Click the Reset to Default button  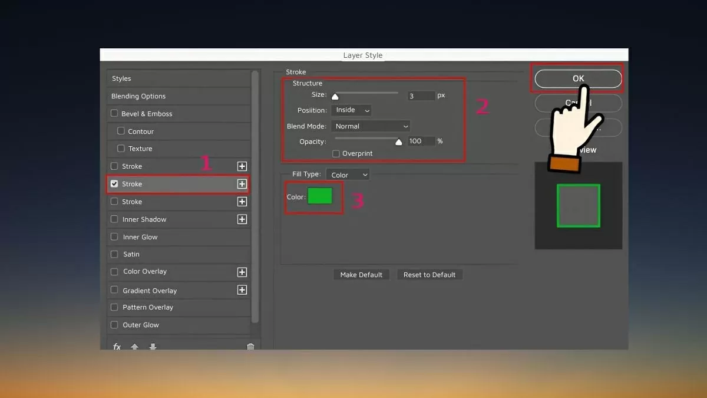(430, 275)
